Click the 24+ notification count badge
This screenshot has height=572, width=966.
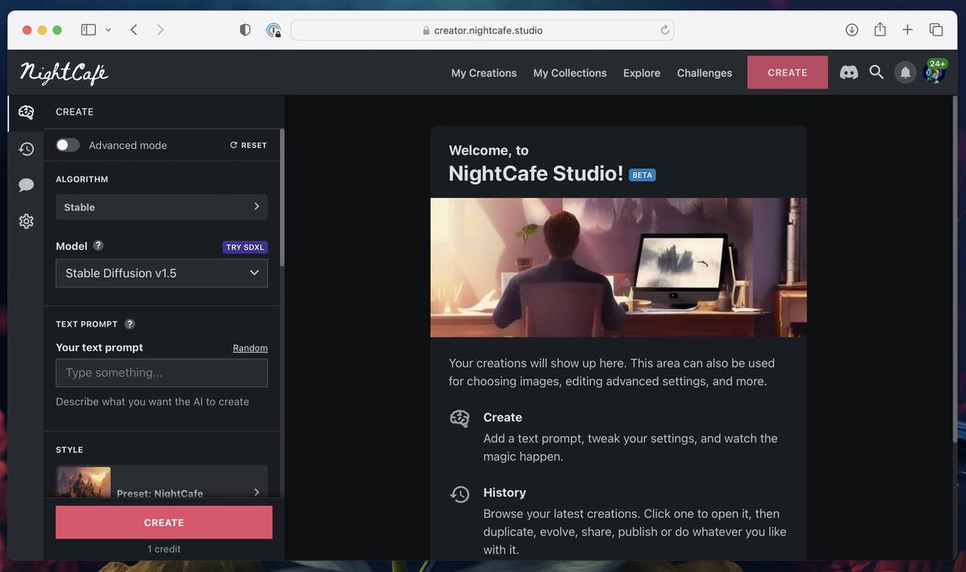tap(937, 64)
